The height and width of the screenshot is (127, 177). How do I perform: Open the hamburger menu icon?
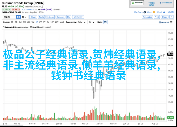[171, 22]
